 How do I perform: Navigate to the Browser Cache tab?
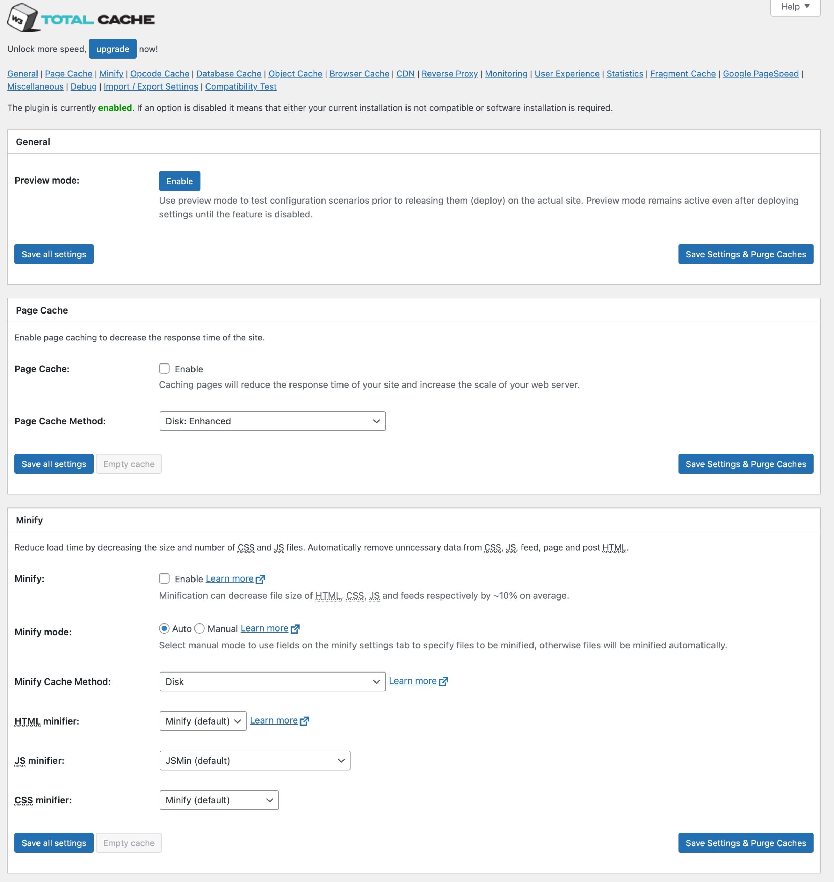(x=357, y=74)
